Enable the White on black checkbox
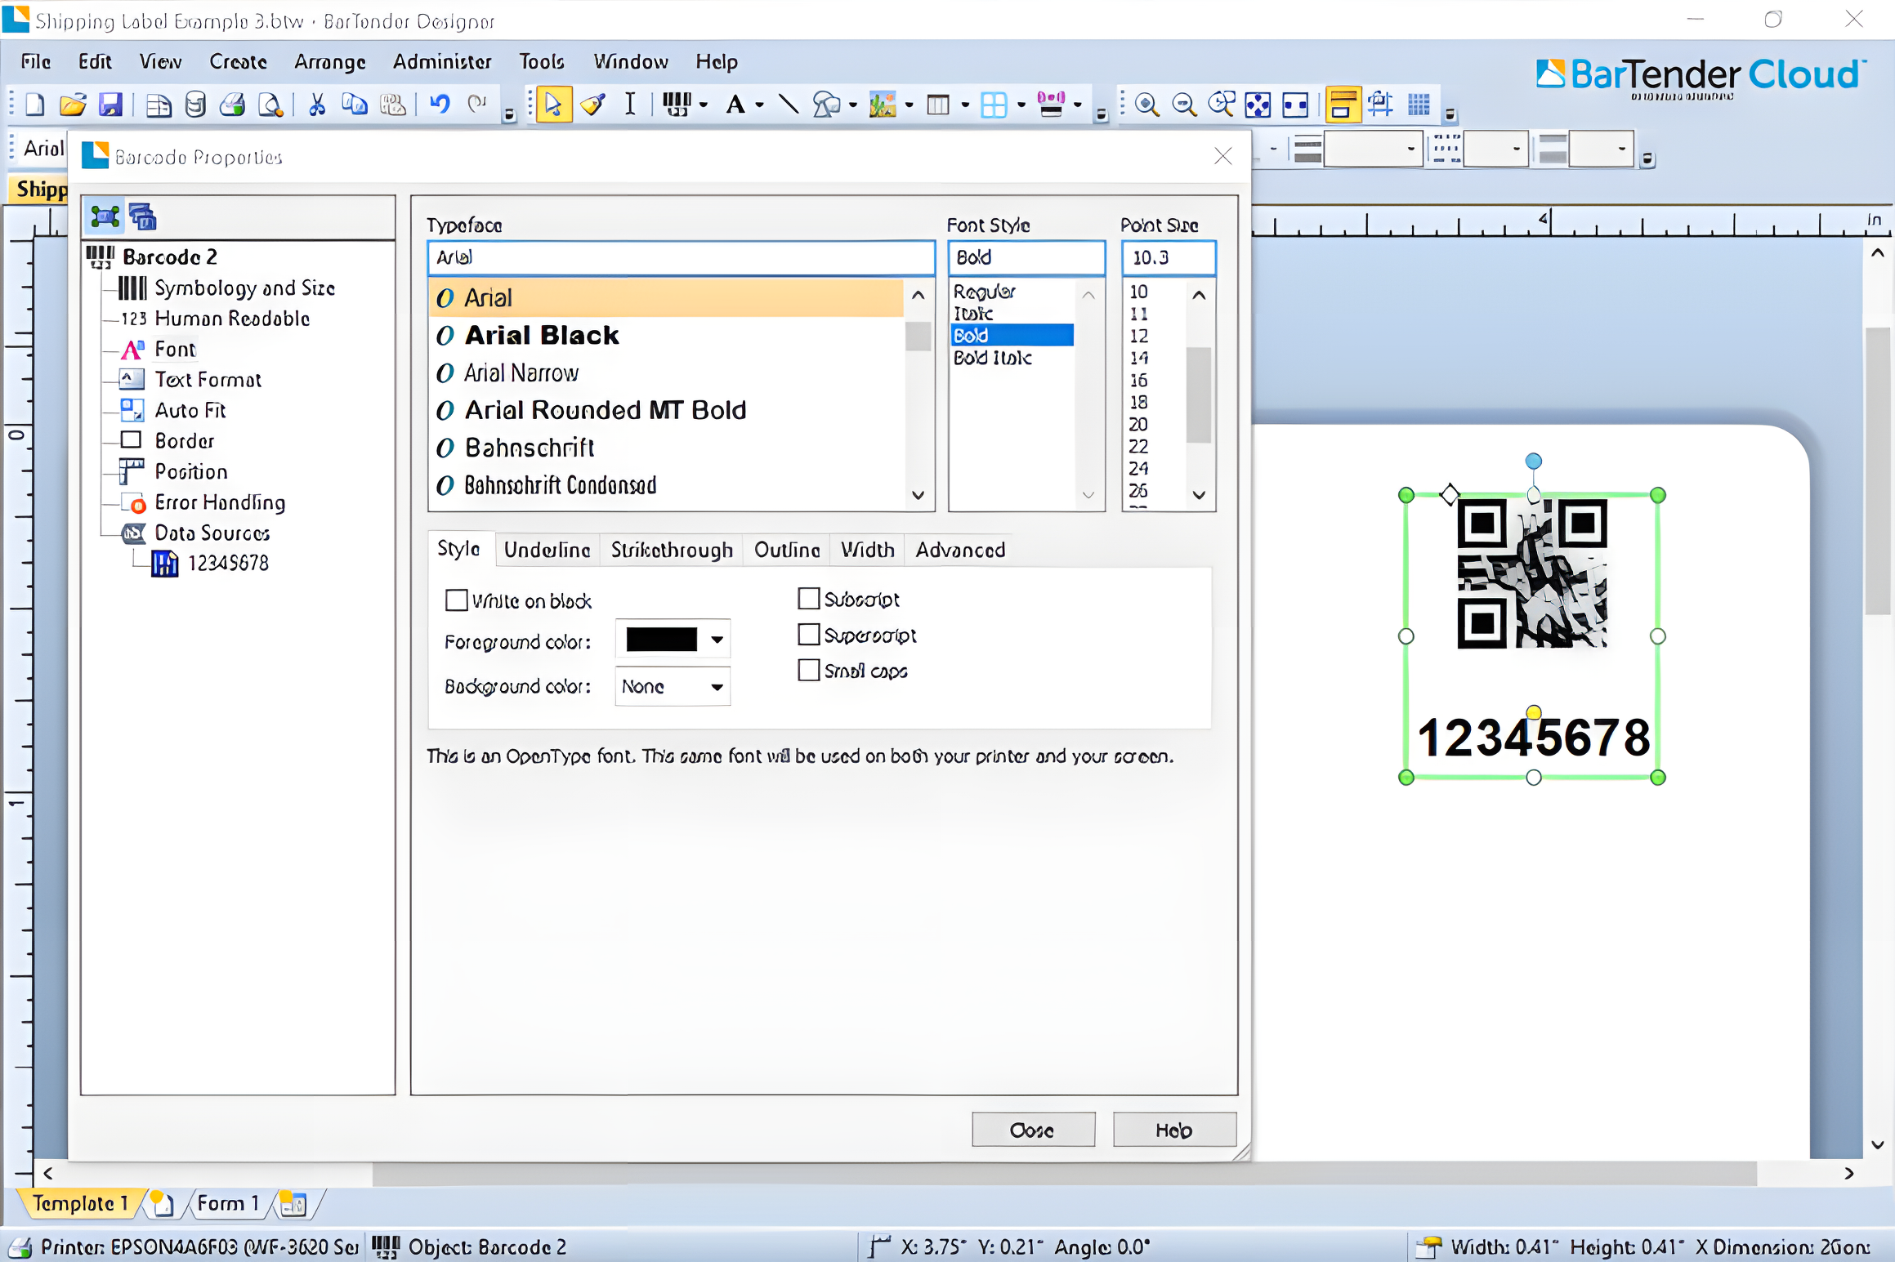Image resolution: width=1895 pixels, height=1262 pixels. (x=457, y=600)
